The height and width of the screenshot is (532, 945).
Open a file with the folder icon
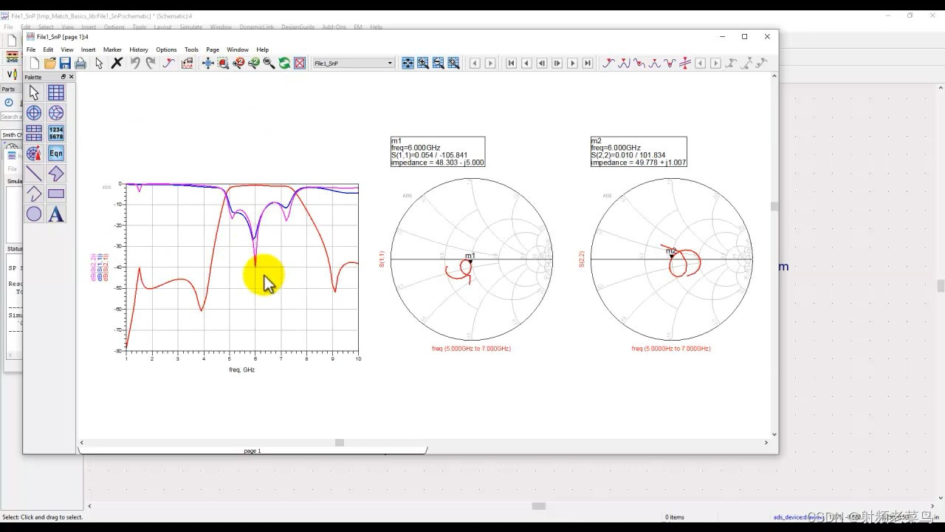pos(49,64)
